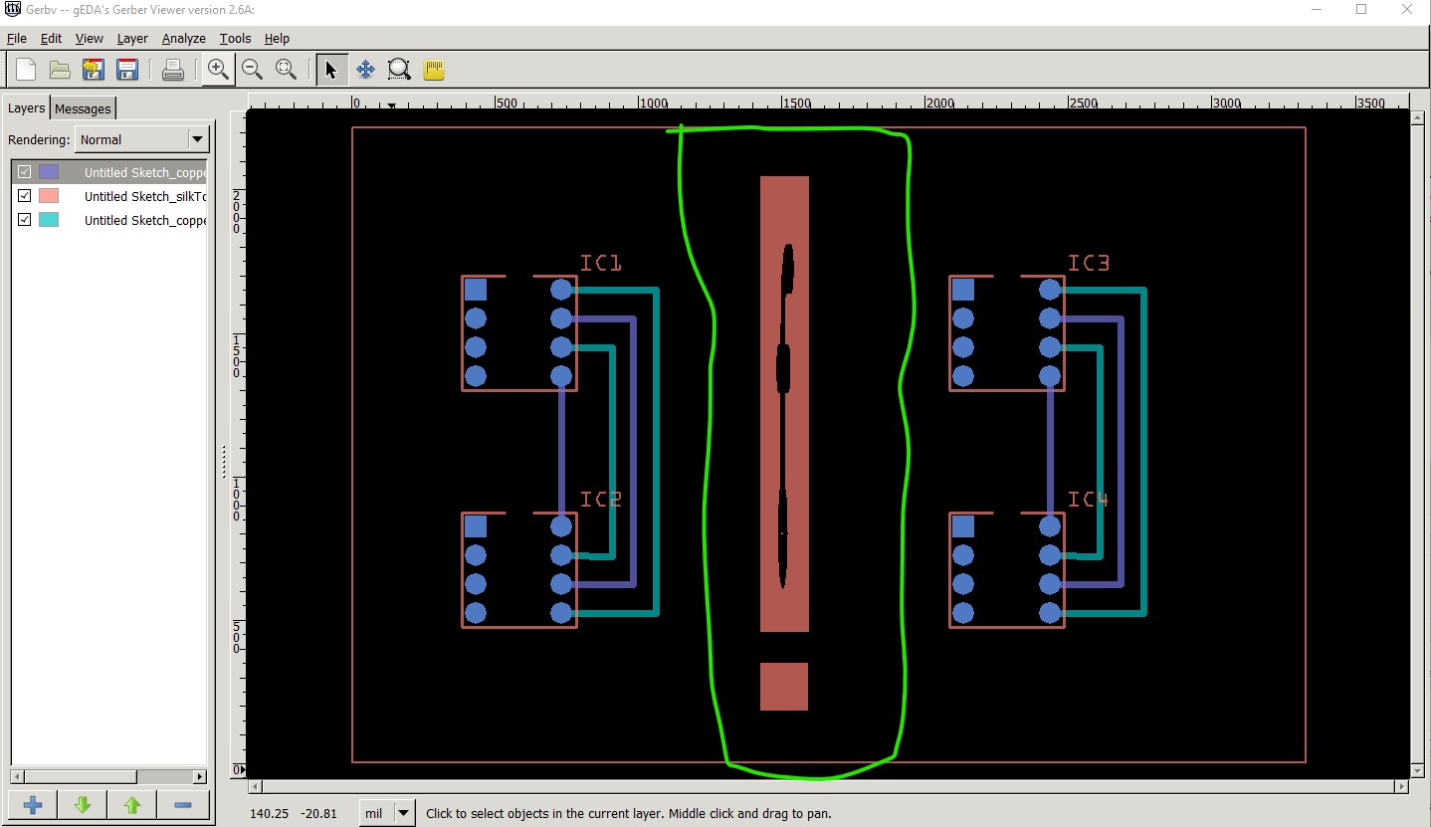Viewport: 1431px width, 827px height.
Task: Click the small red silkscreen square below the bar
Action: click(784, 687)
